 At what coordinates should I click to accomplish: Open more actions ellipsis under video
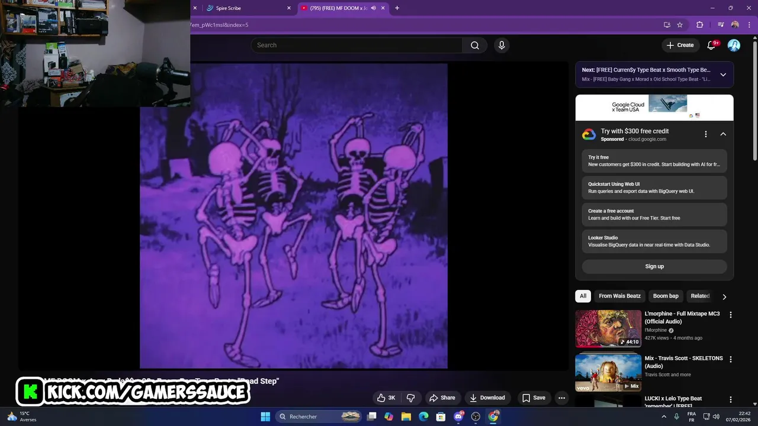(x=562, y=398)
